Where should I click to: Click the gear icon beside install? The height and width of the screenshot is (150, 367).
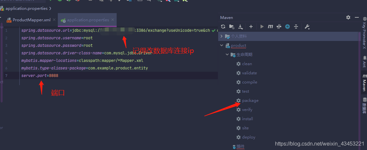click(x=239, y=119)
